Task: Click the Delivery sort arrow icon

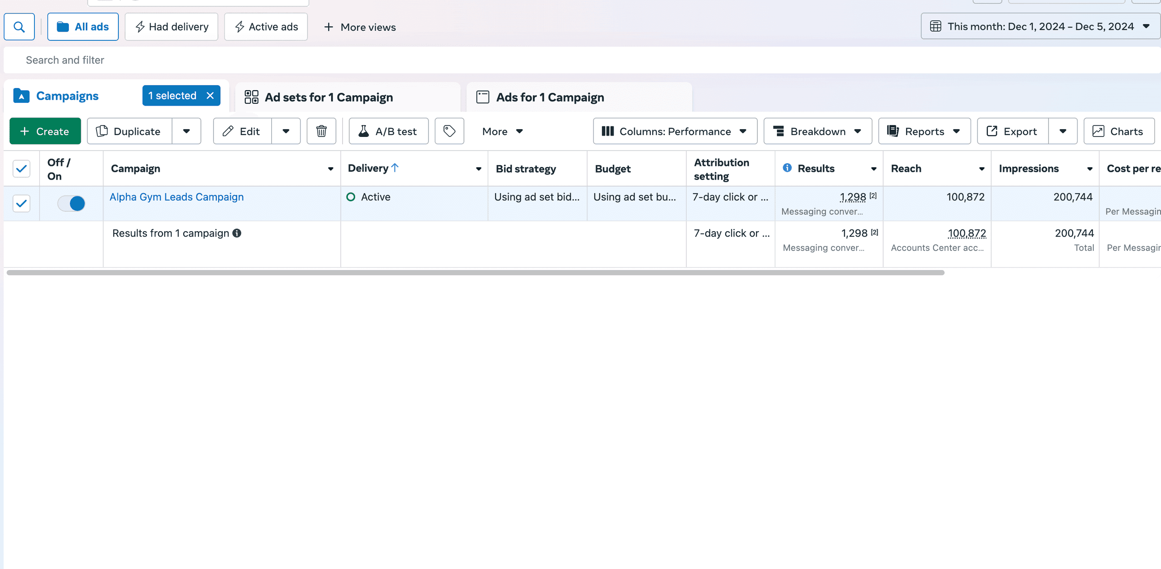Action: point(395,168)
